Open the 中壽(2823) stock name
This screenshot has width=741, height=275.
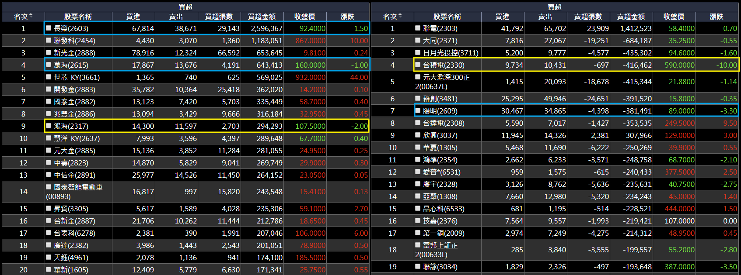click(71, 163)
